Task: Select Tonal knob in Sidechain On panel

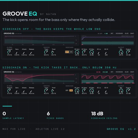Action: (x=53, y=91)
